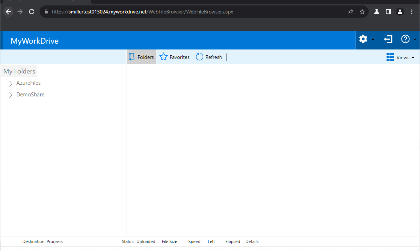Select the AzureFiles folder
The width and height of the screenshot is (420, 251).
[x=28, y=83]
